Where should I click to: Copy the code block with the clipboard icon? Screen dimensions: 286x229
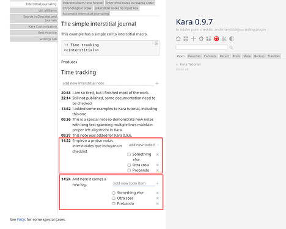(156, 43)
